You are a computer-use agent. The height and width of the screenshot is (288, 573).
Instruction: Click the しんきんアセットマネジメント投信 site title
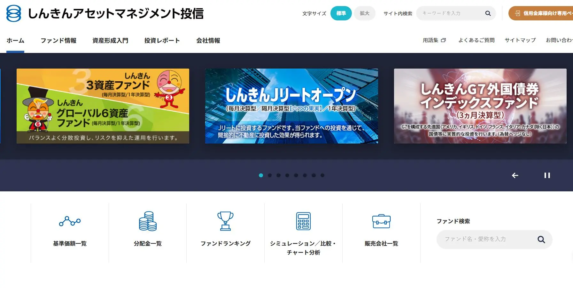(x=116, y=14)
